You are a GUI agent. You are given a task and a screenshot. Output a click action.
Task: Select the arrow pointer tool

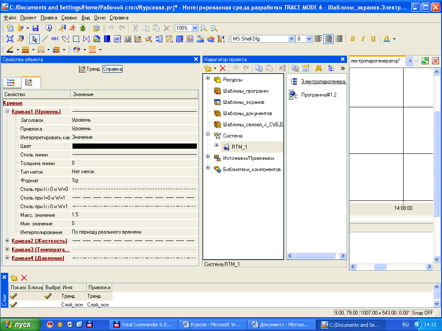35,39
